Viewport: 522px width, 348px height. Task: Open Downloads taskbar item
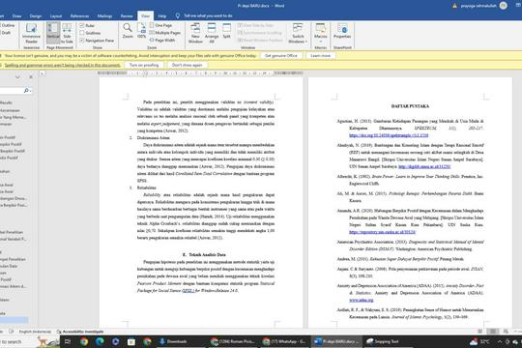tap(174, 341)
